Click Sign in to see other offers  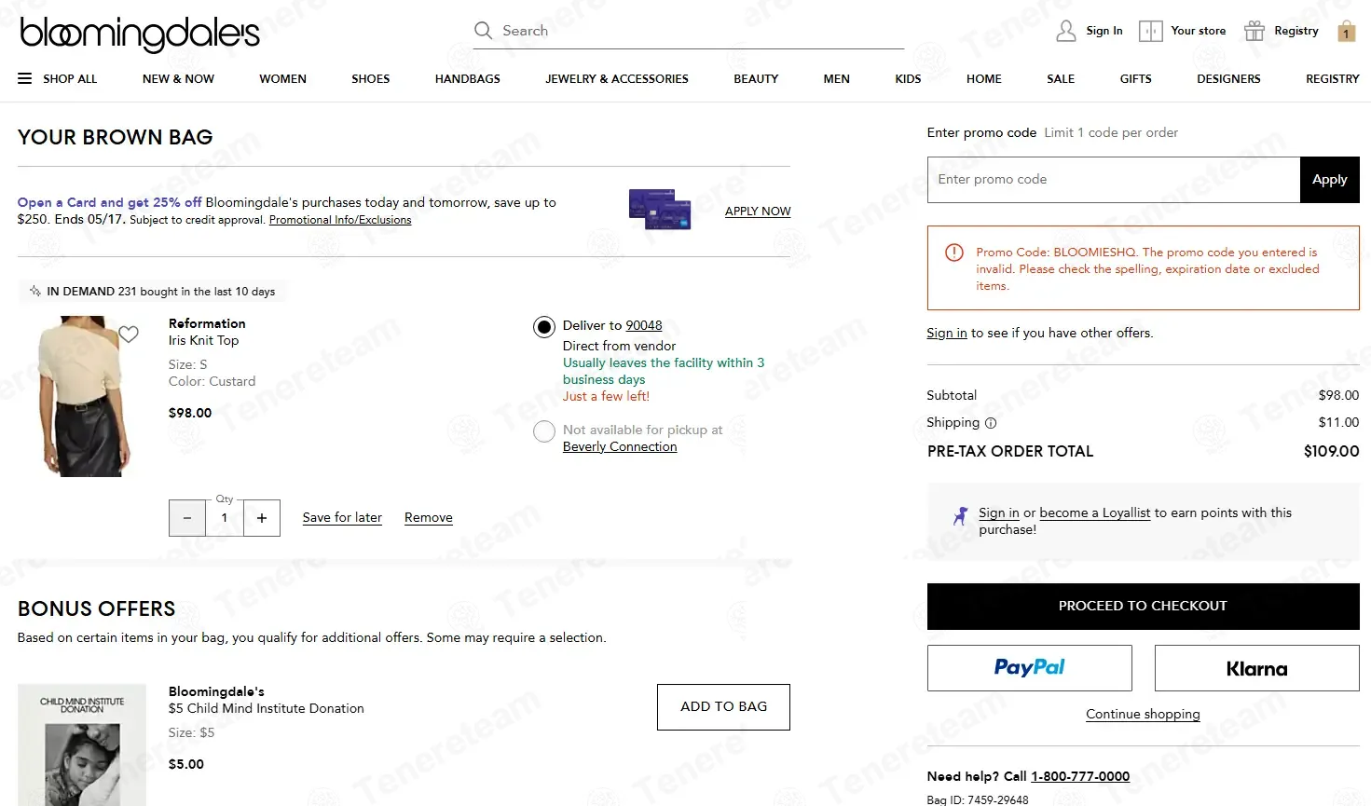click(x=947, y=333)
